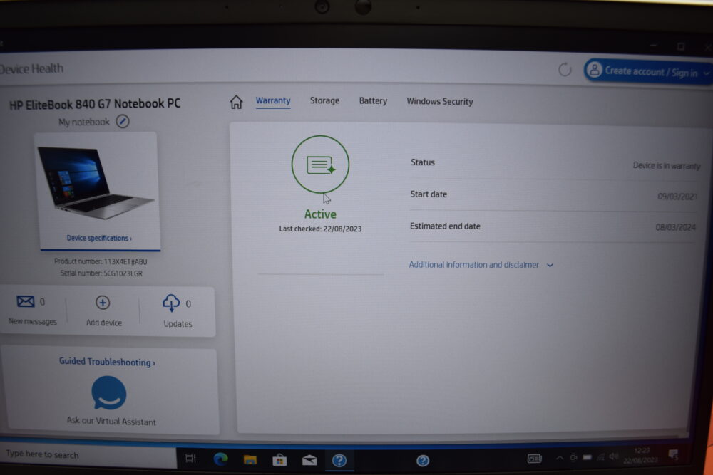
Task: Select the Serial number text
Action: (101, 273)
